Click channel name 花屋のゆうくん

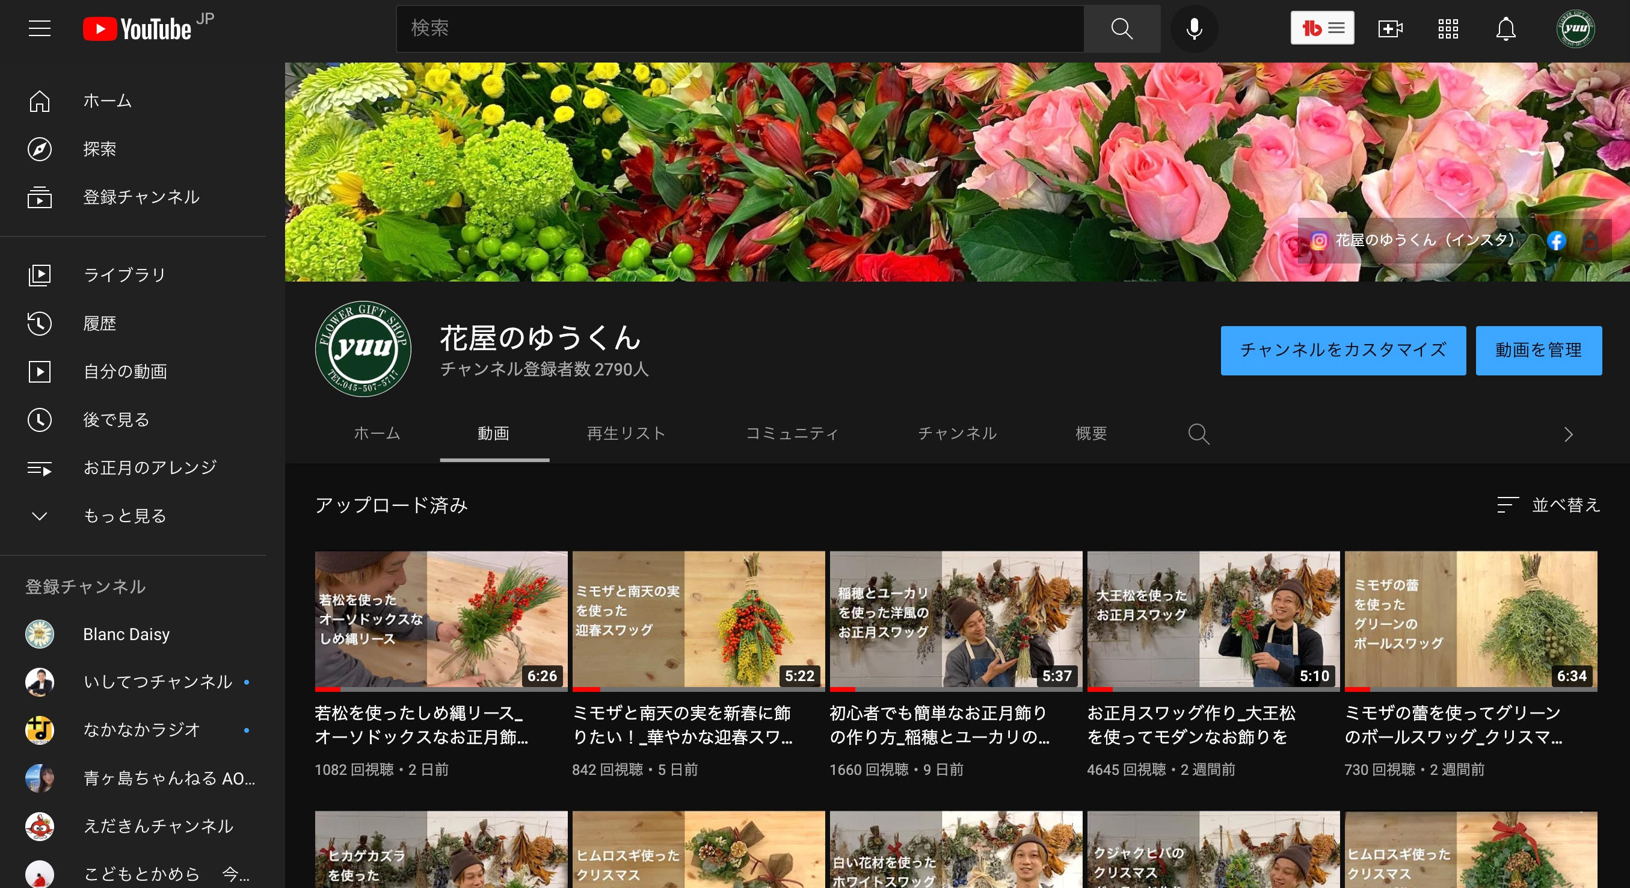pos(541,338)
